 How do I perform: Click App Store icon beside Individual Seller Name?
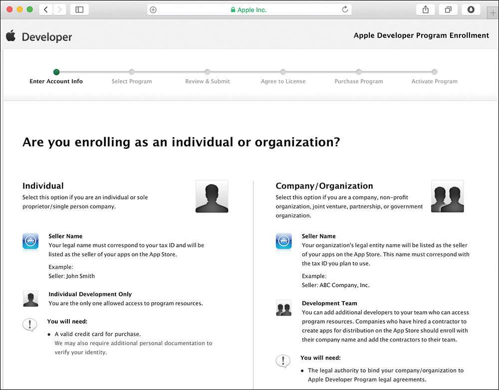coord(30,241)
